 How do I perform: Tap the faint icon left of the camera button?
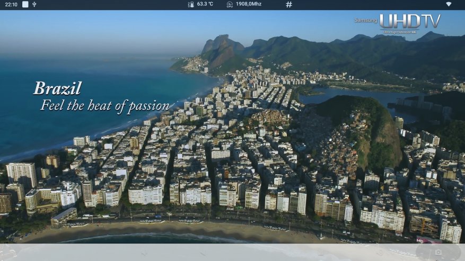pos(379,253)
